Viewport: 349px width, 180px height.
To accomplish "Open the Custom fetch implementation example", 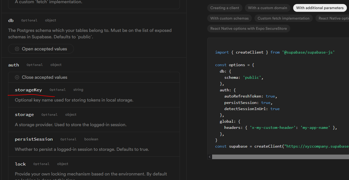I will pyautogui.click(x=283, y=18).
